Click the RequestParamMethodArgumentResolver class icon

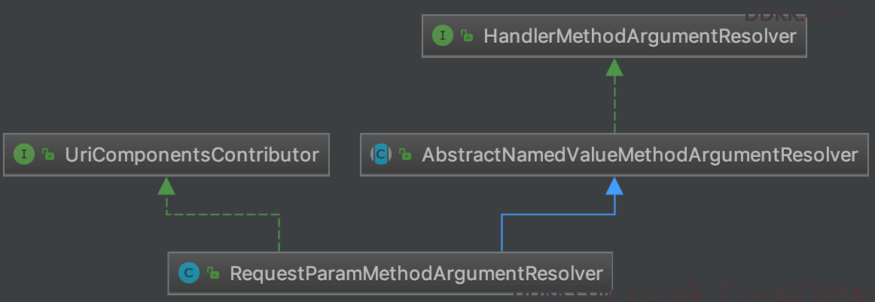click(x=189, y=273)
